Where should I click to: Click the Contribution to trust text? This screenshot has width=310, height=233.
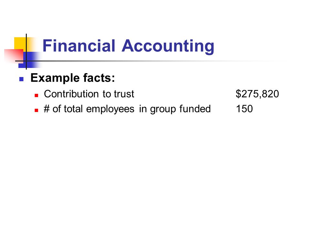coord(89,94)
